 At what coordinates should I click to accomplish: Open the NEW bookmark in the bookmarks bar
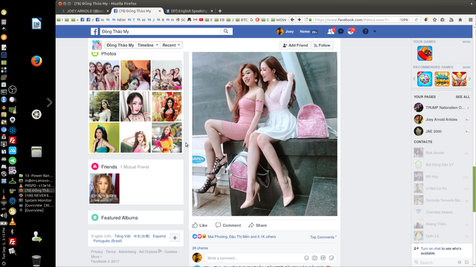(119, 20)
